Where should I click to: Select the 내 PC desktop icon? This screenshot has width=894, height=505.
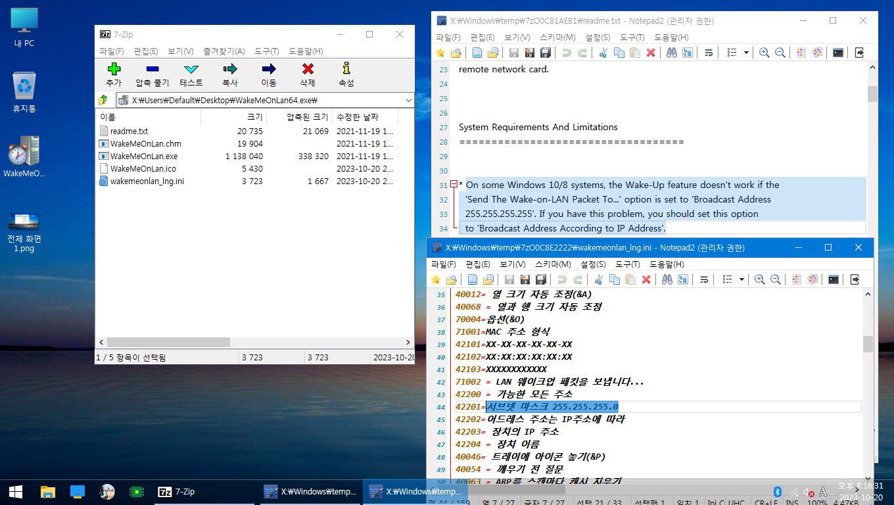pos(24,28)
